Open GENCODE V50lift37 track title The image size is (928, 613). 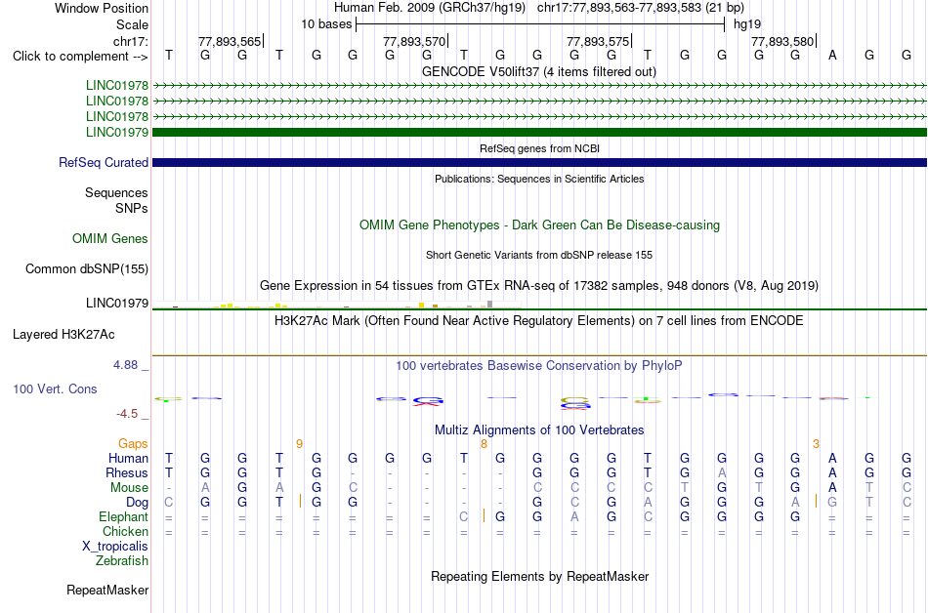tap(539, 72)
